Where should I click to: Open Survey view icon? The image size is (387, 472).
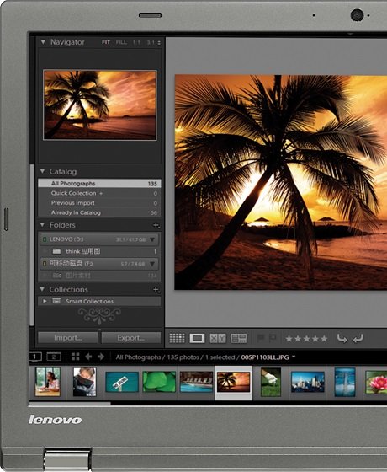239,338
